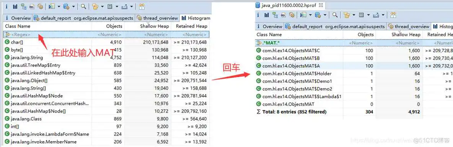Click Objects <Numeric> filter field in left window
Viewport: 453px width, 147px height.
[108, 35]
